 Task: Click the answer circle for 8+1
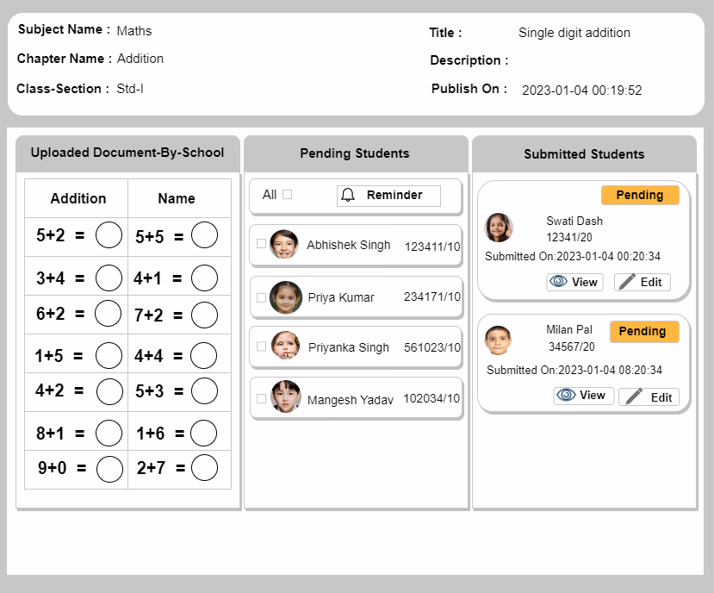tap(109, 433)
